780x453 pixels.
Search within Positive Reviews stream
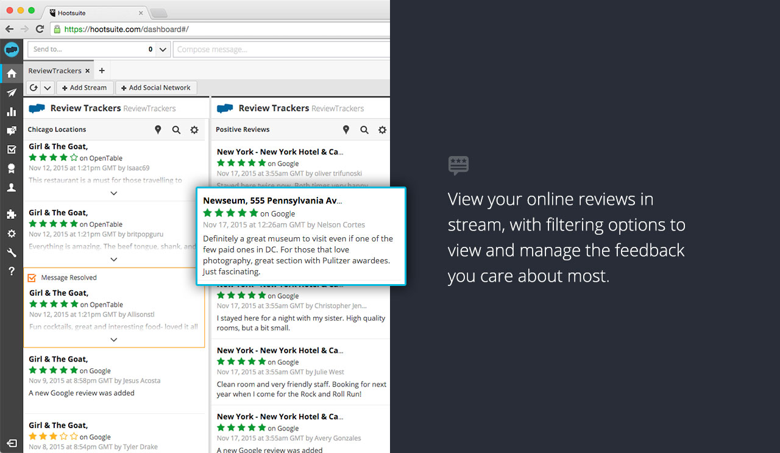pos(364,129)
